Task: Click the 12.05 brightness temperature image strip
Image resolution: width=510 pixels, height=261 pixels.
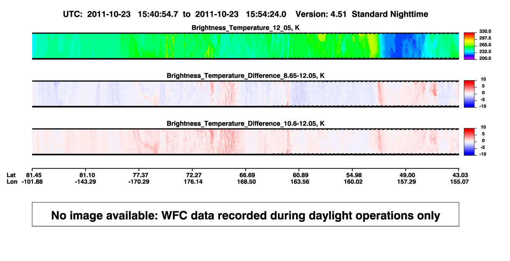Action: (246, 46)
